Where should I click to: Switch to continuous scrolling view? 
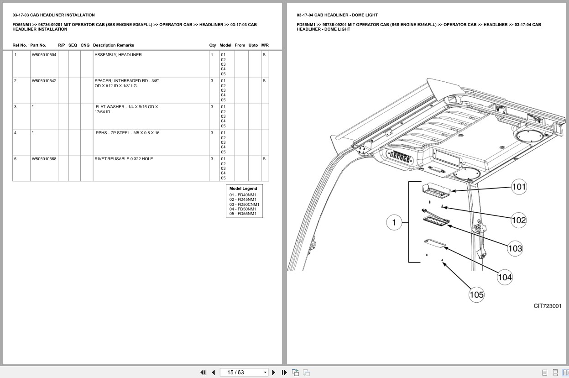[x=555, y=372]
